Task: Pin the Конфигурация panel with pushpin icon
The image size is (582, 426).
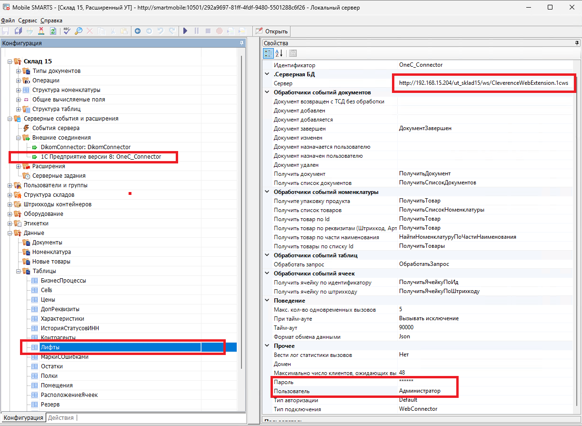Action: pyautogui.click(x=241, y=43)
